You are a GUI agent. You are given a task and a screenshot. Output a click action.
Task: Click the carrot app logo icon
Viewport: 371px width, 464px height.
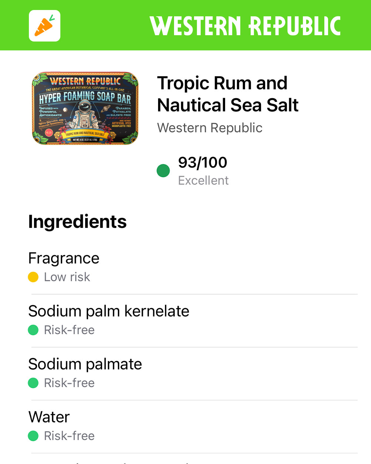coord(44,26)
